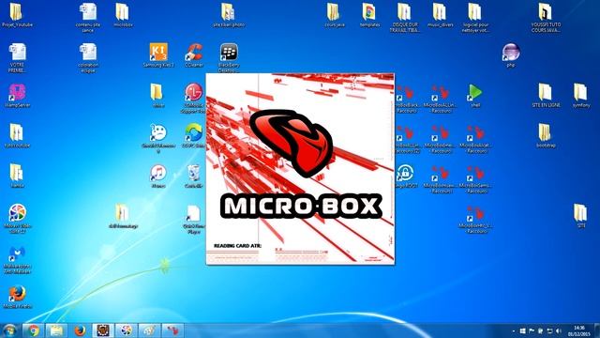
Task: Launch iTunes from the desktop
Action: 158,177
